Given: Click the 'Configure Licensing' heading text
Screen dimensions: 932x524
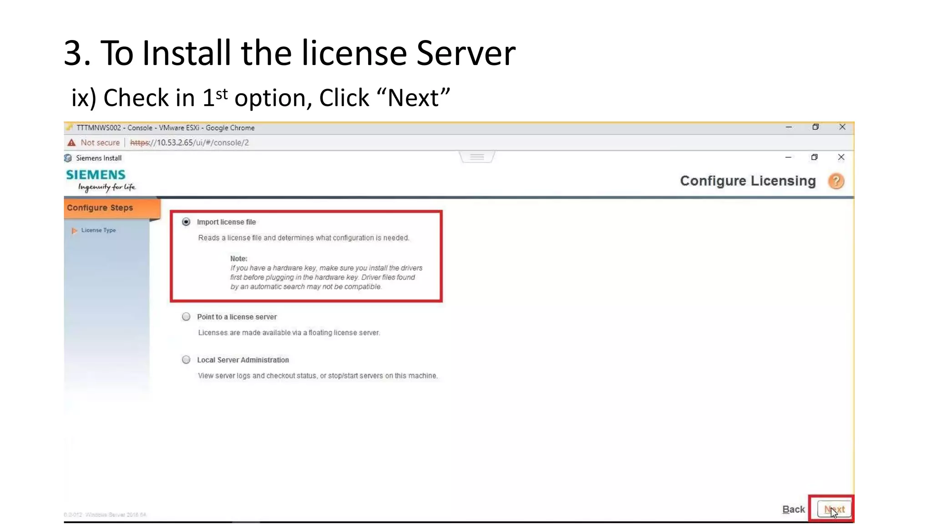Looking at the screenshot, I should pyautogui.click(x=748, y=181).
